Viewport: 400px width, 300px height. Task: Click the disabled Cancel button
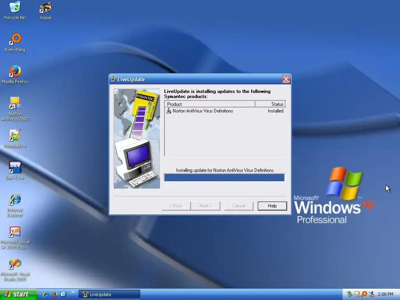click(239, 206)
